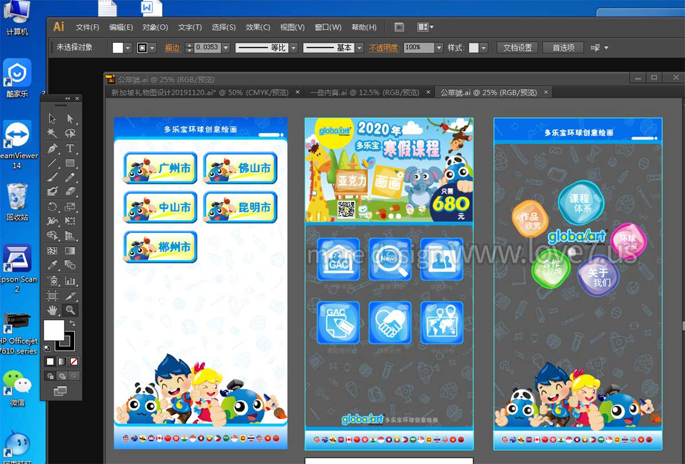Screen dimensions: 685x464
Task: Open stroke weight dropdown next to 0.0353
Action: (x=225, y=48)
